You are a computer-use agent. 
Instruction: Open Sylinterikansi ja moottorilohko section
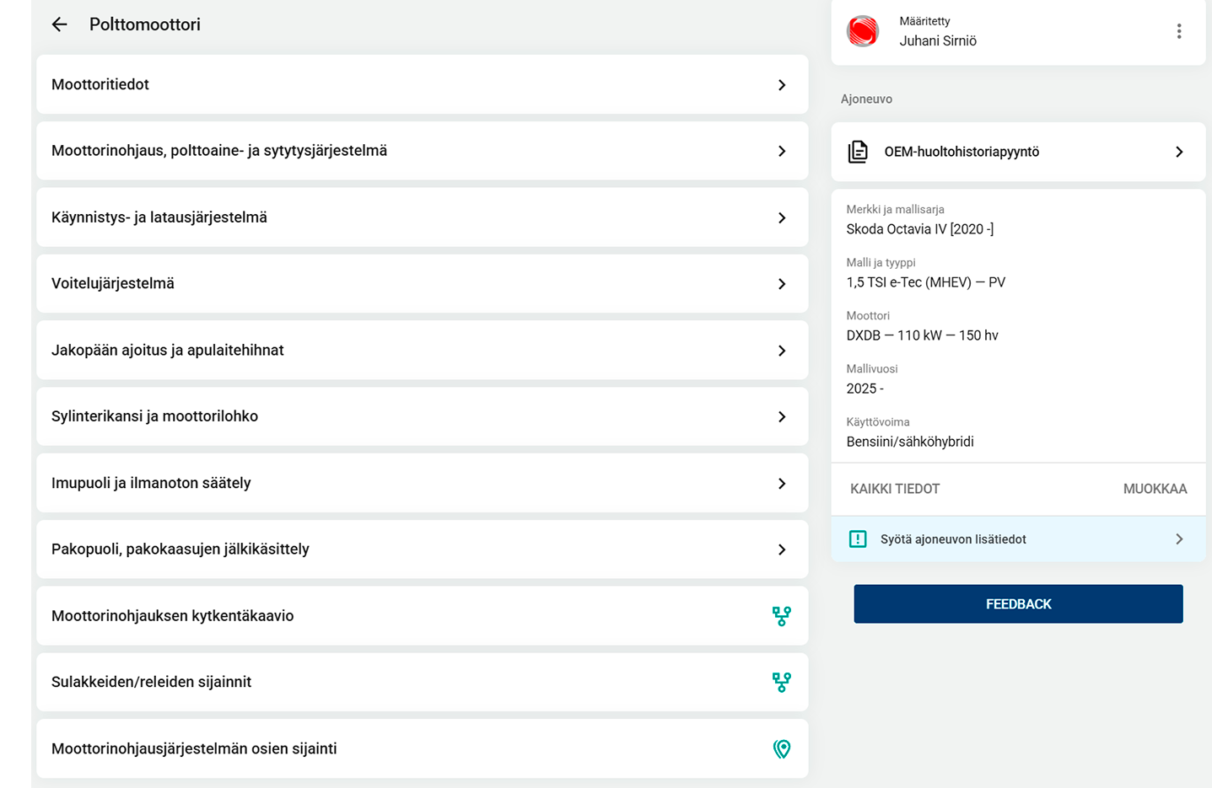coord(423,416)
